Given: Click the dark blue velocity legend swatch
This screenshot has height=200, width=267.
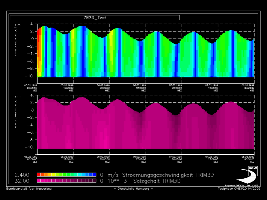Looking at the screenshot, I should [x=94, y=175].
